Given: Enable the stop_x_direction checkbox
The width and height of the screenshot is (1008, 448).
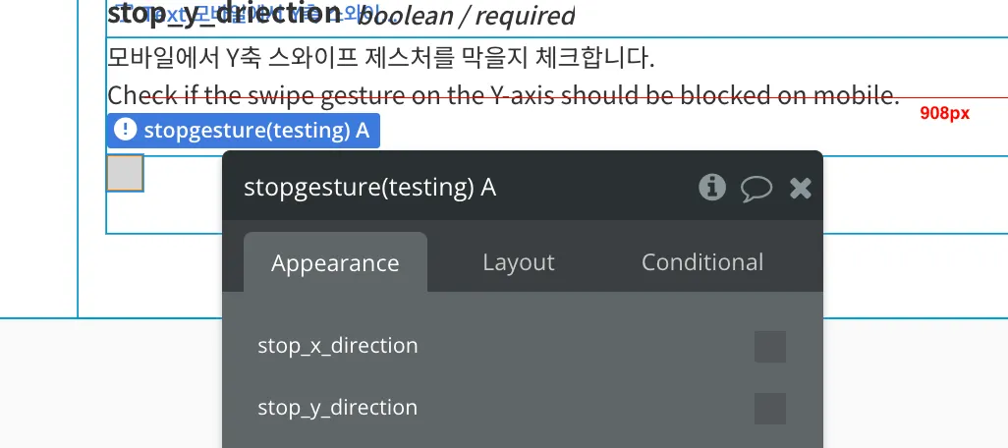Looking at the screenshot, I should pos(769,347).
